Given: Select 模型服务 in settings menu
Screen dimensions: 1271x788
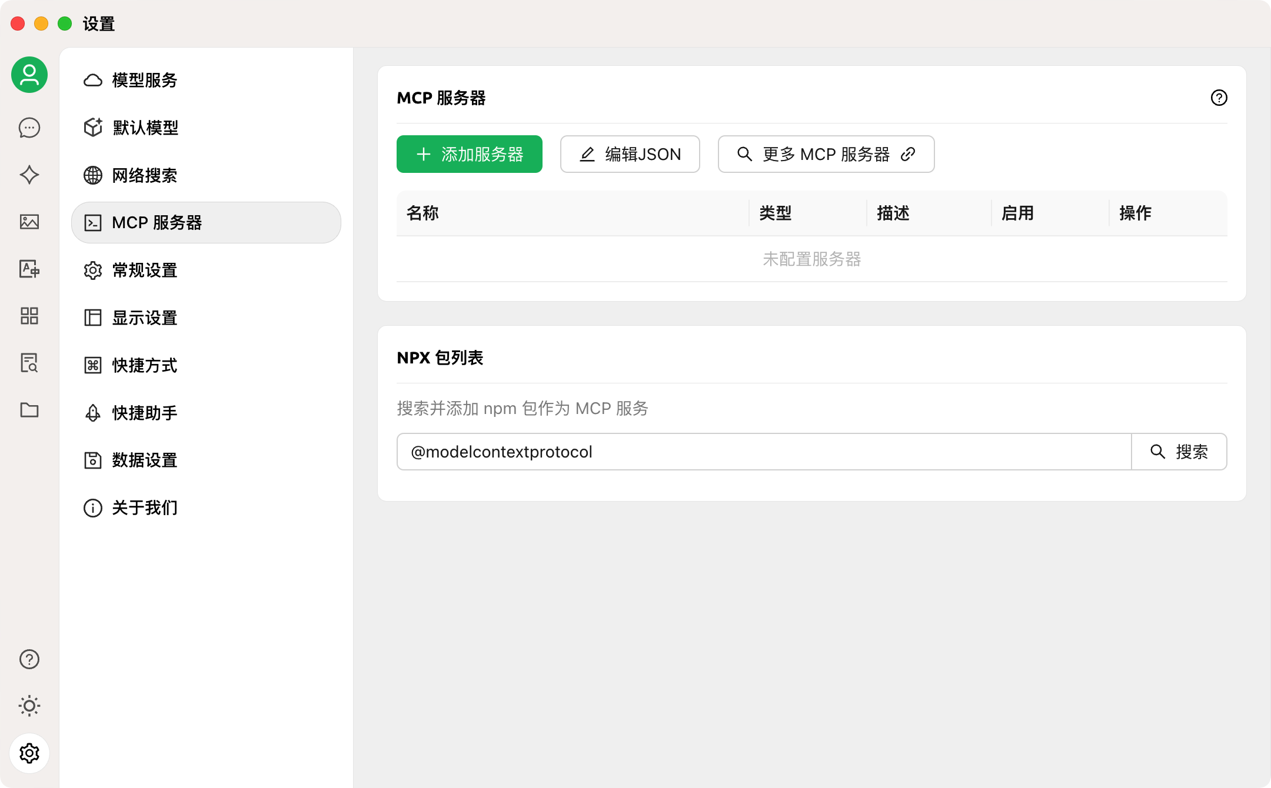Looking at the screenshot, I should point(145,80).
